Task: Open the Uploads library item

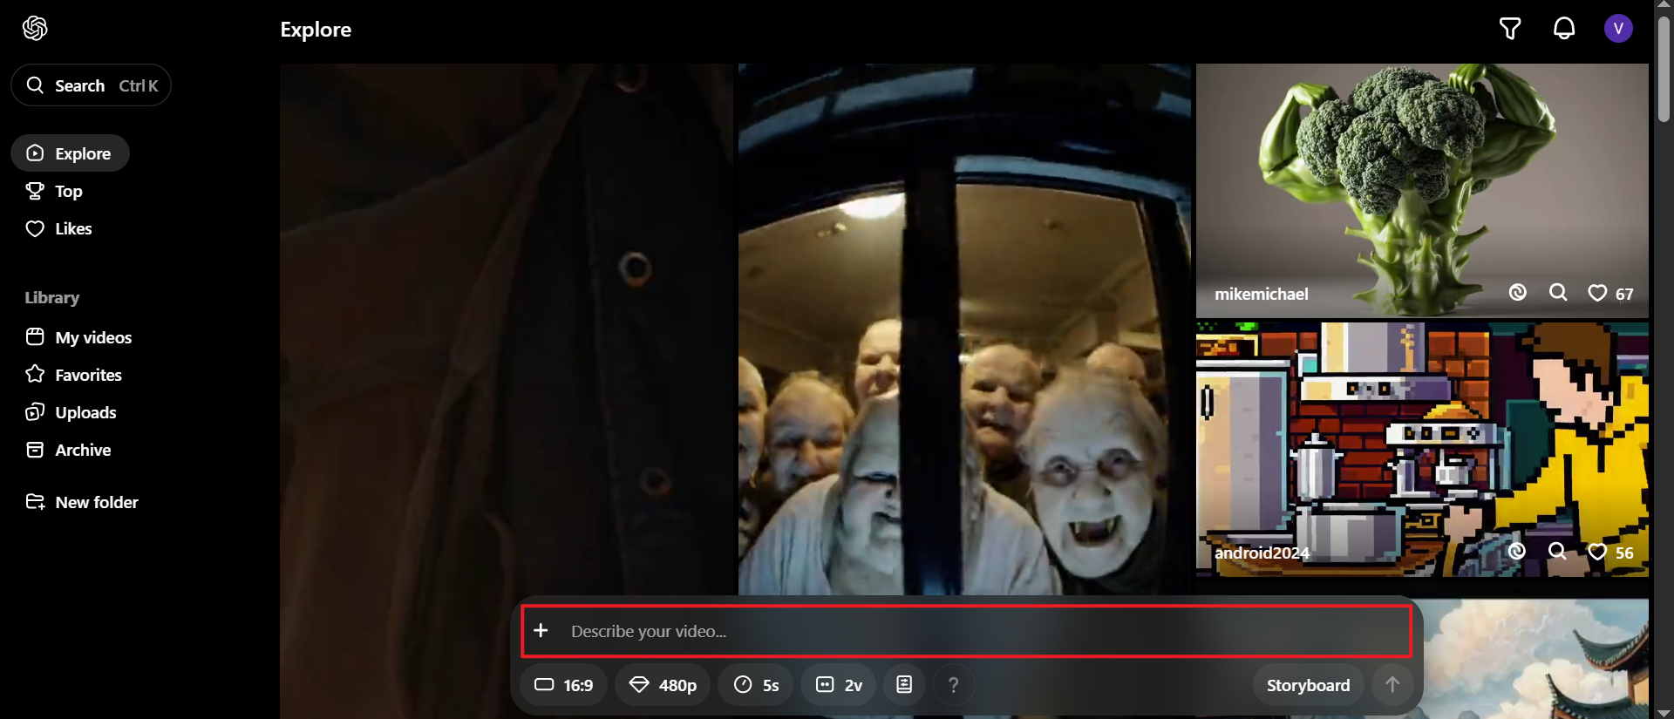Action: pyautogui.click(x=71, y=412)
